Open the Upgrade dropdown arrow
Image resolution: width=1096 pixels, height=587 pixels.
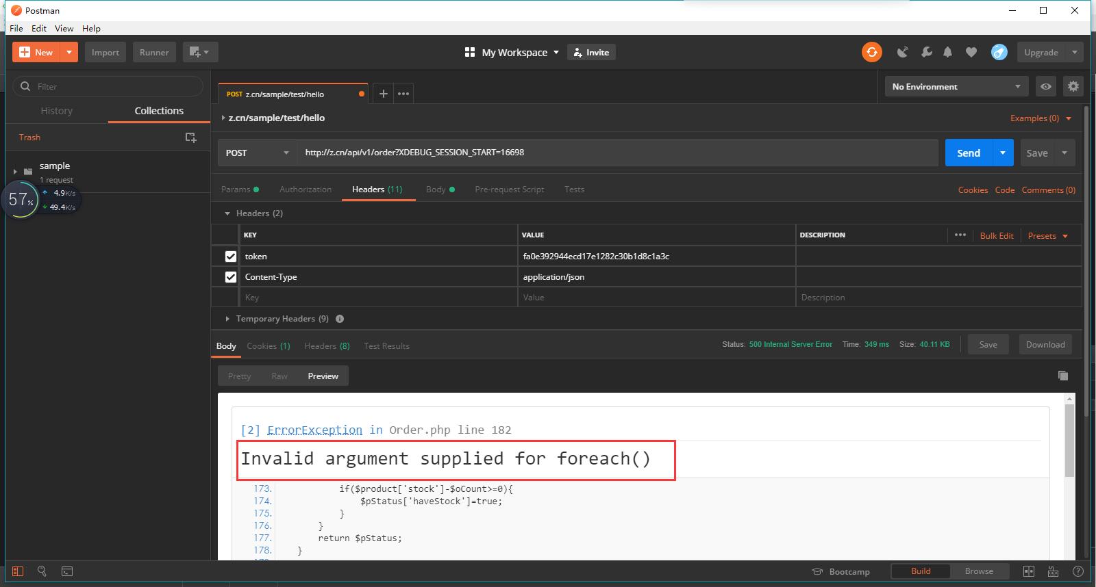pos(1075,52)
